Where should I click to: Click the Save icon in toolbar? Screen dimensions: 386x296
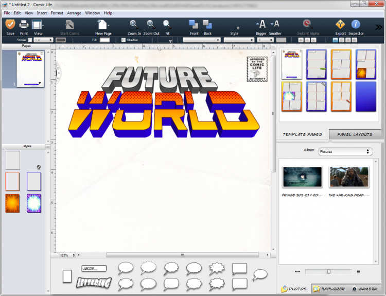tap(10, 24)
